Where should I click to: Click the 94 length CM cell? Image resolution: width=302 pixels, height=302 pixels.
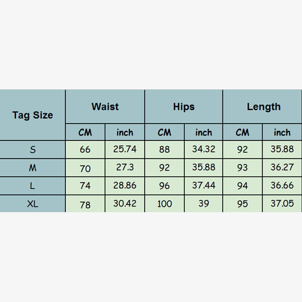pos(242,186)
